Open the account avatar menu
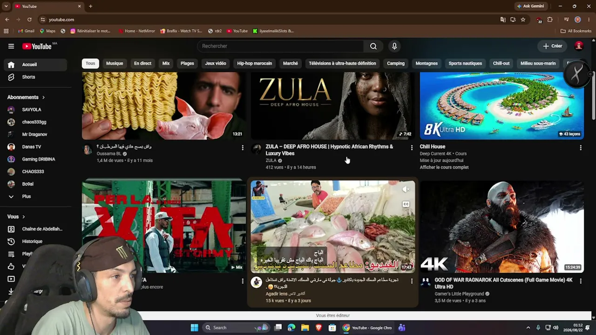Image resolution: width=596 pixels, height=335 pixels. [579, 46]
